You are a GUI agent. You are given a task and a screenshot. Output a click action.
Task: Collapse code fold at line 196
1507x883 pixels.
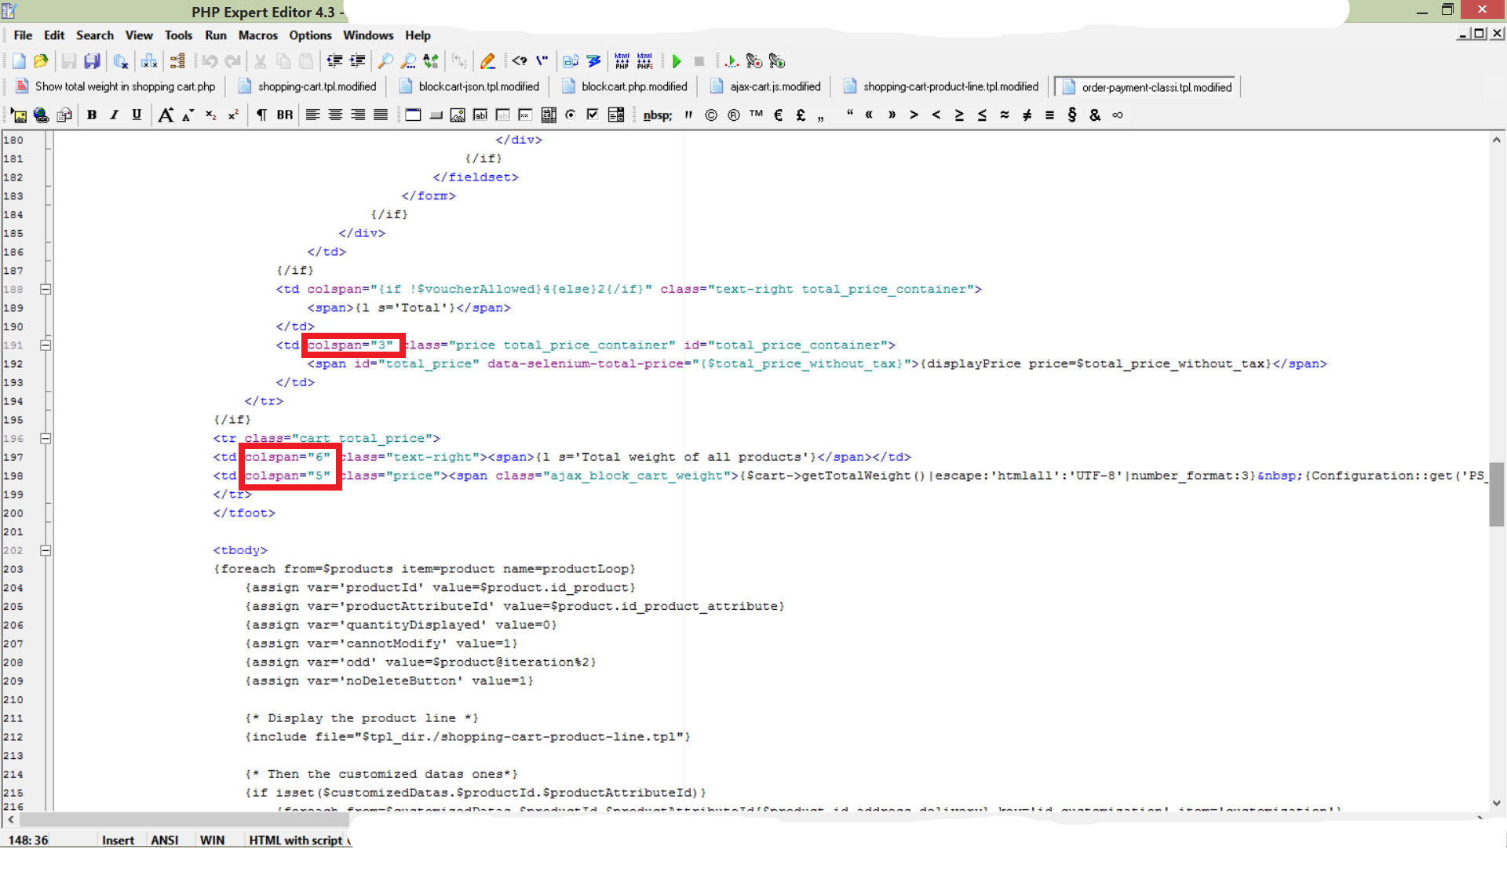46,438
